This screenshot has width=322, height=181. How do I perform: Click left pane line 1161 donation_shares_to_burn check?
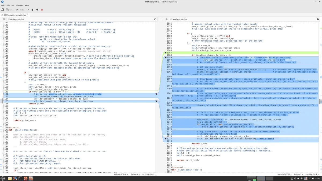pos(49,92)
